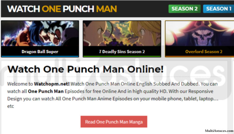Viewport: 234px width, 134px height.
Task: Click the 7 Deadly Sins Season 2 caption
Action: pyautogui.click(x=122, y=52)
